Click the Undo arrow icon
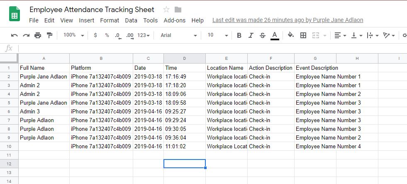The image size is (407, 184). [x=14, y=35]
